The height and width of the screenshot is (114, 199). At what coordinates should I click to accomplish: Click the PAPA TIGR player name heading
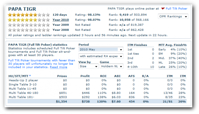(22, 9)
